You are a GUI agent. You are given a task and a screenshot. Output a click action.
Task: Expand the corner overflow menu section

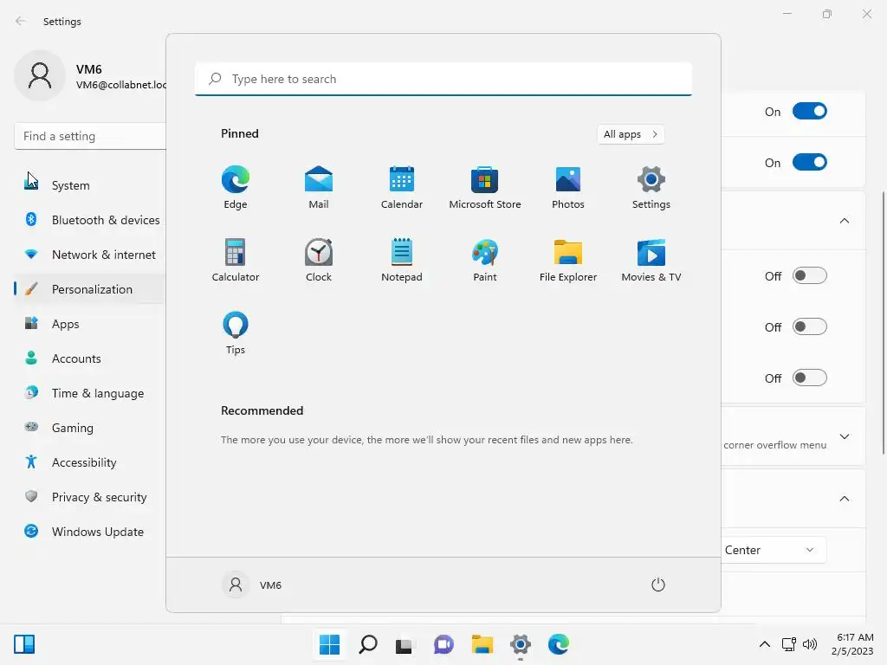[x=845, y=436]
